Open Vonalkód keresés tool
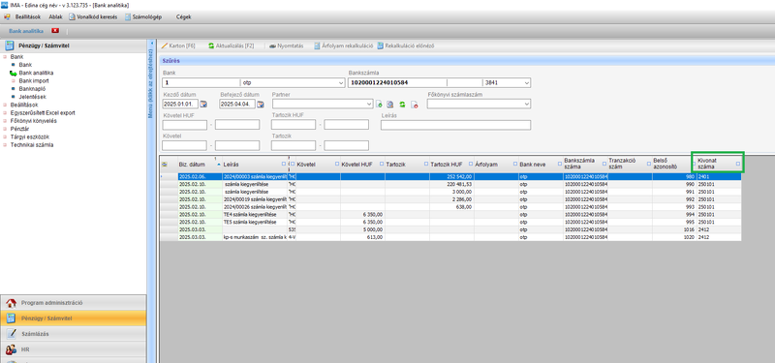 pyautogui.click(x=93, y=16)
